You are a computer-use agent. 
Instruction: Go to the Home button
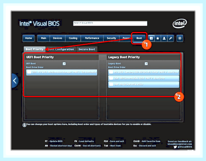click(29, 38)
